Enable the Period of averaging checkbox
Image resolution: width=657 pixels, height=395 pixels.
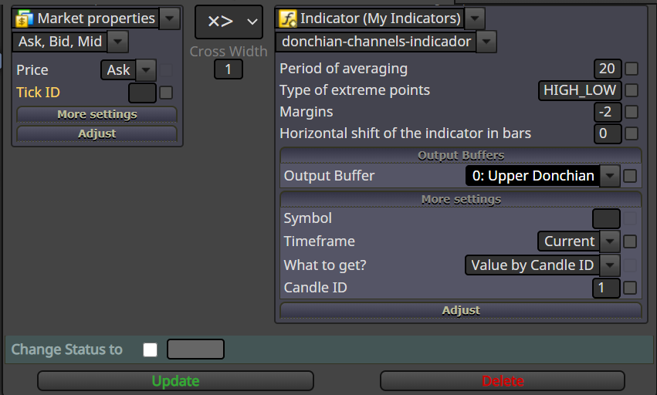point(632,69)
